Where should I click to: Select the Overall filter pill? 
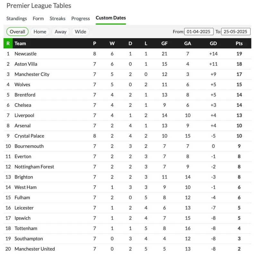tap(17, 31)
